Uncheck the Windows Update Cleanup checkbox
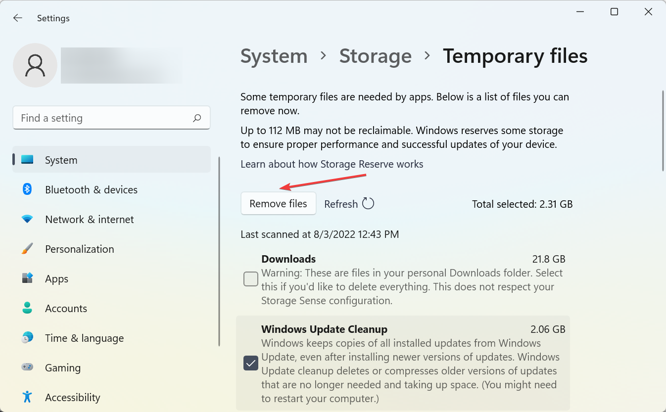This screenshot has height=412, width=666. (x=251, y=364)
